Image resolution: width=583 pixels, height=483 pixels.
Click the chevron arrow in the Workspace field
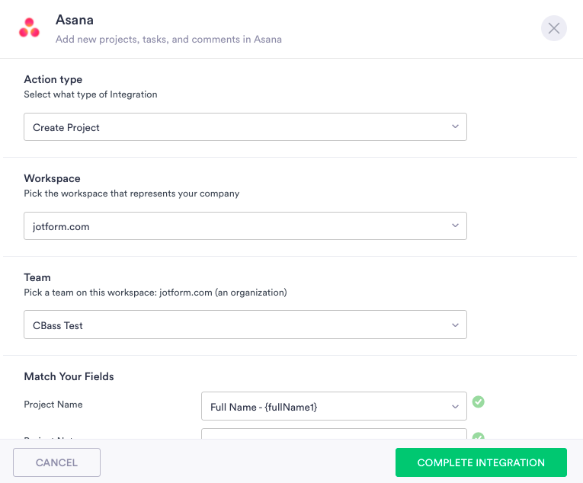tap(455, 226)
